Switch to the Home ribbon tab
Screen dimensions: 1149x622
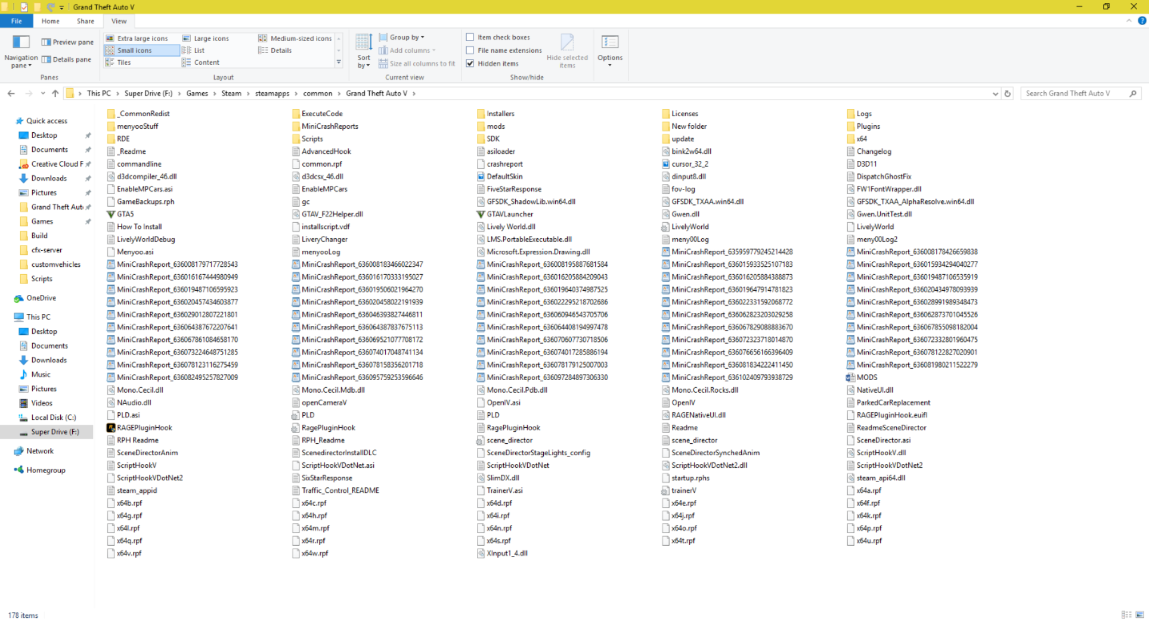tap(50, 21)
